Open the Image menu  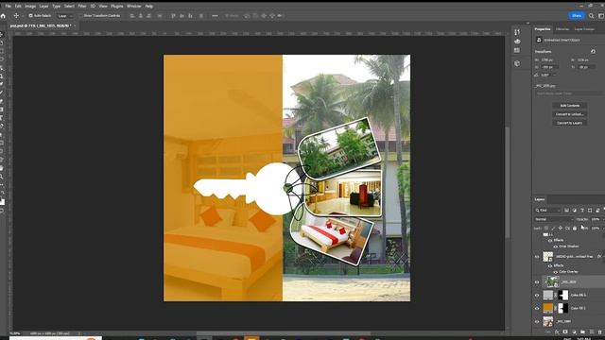pos(30,7)
